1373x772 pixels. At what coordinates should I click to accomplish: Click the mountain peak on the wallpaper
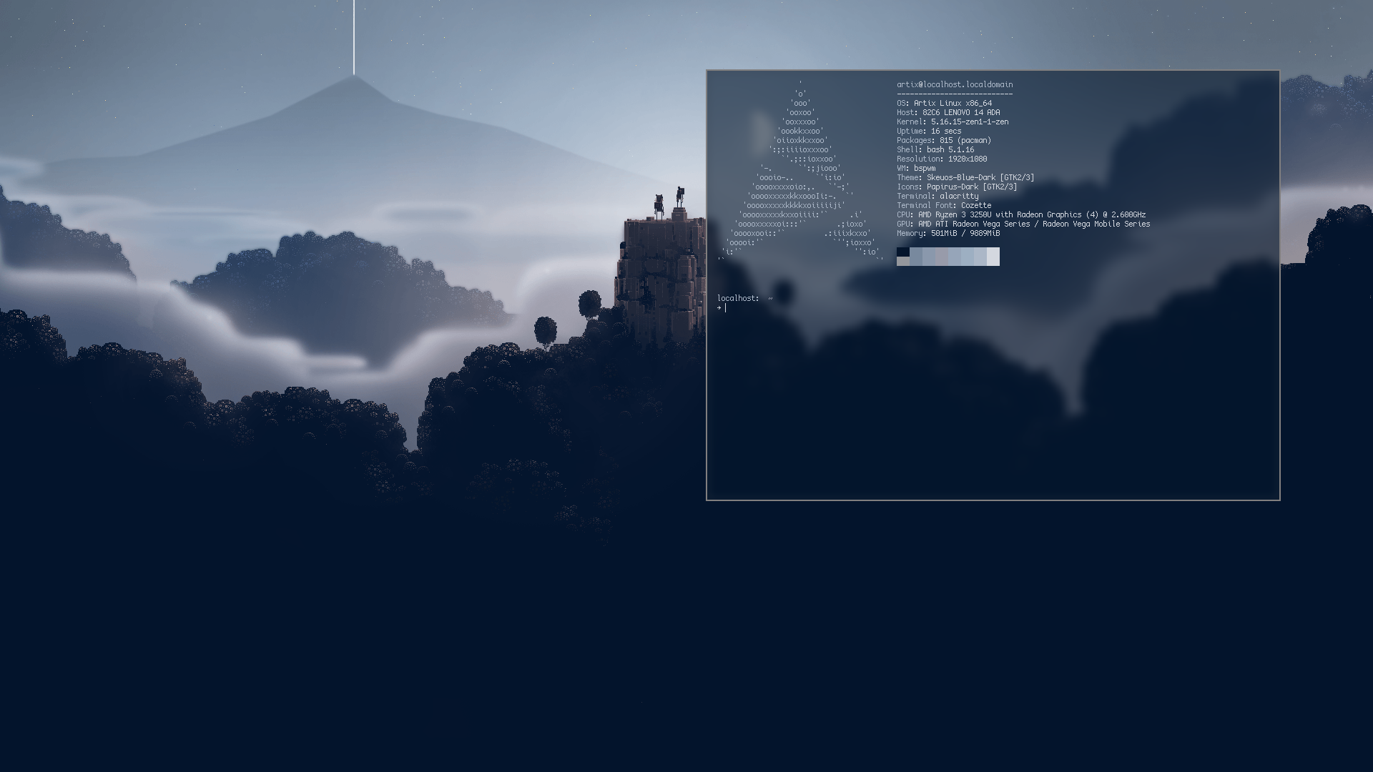(353, 79)
